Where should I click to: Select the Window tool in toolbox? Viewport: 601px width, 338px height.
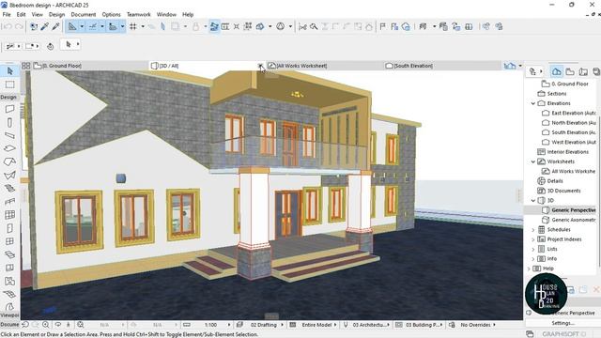[10, 241]
